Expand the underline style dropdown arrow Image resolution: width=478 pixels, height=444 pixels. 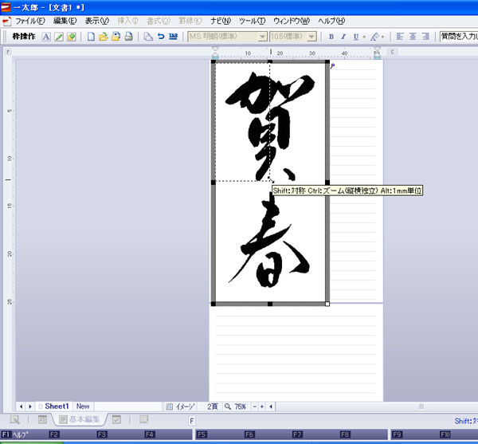click(363, 37)
